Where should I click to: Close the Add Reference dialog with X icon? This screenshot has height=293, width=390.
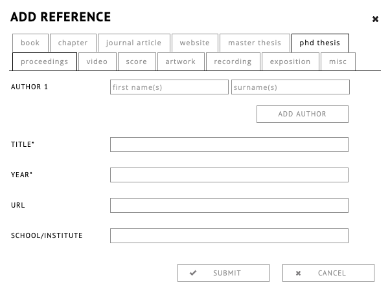(x=375, y=19)
